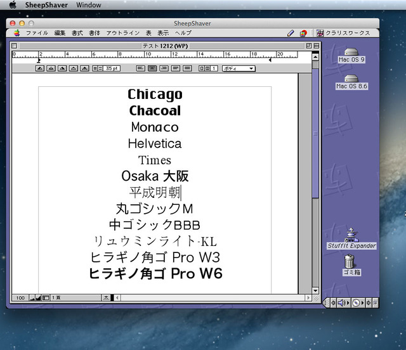Click the second tab-stop marker icon in the ruler bar

[x=51, y=68]
